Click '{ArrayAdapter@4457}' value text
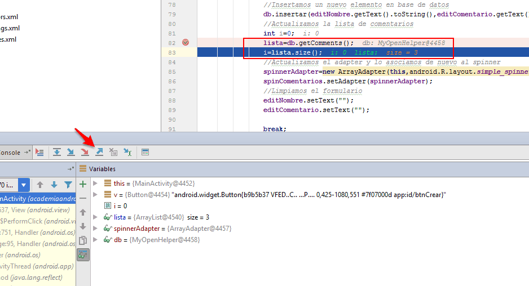Screen dimensions: 529x286 [x=200, y=229]
